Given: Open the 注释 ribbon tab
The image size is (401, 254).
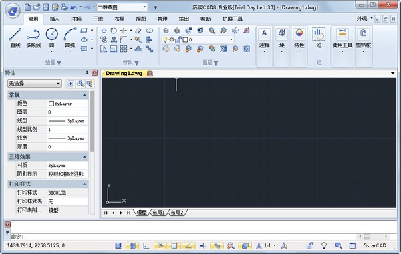Looking at the screenshot, I should tap(76, 19).
